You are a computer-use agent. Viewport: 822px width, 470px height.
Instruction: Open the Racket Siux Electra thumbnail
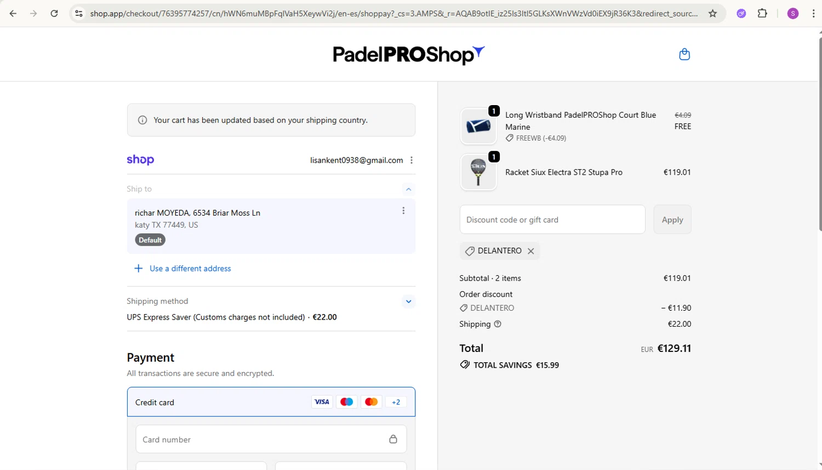click(x=478, y=172)
